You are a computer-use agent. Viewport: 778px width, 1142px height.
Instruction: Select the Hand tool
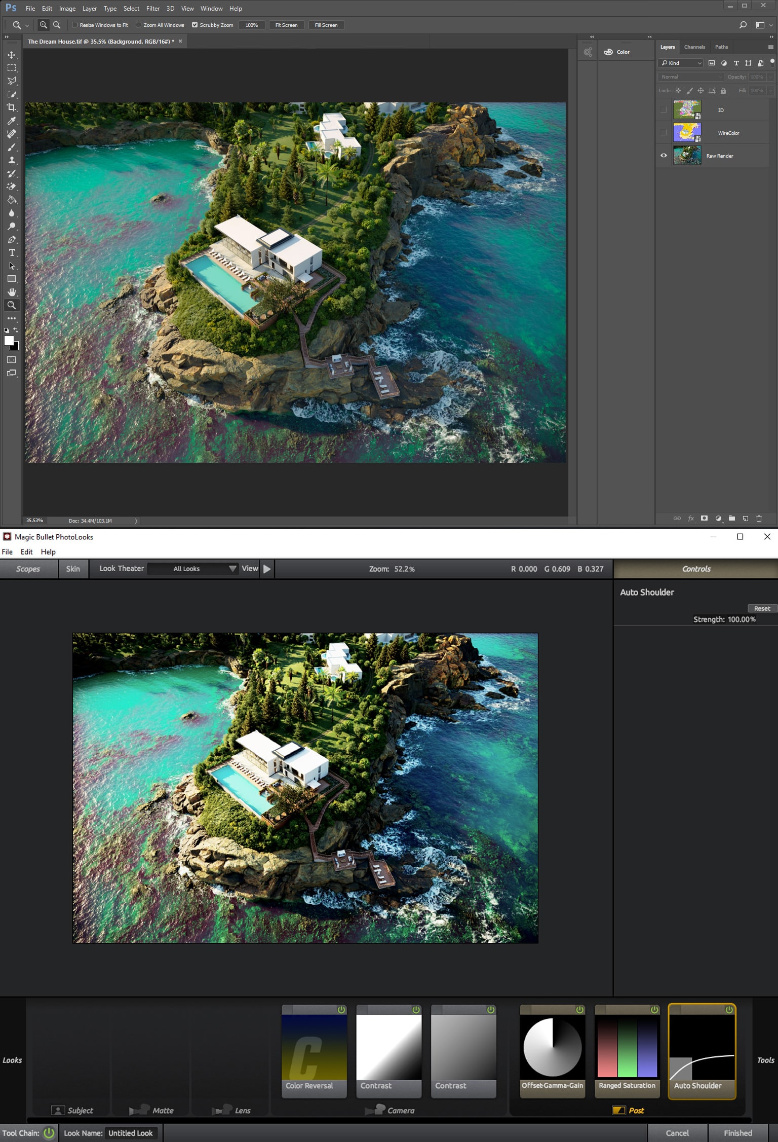tap(12, 292)
